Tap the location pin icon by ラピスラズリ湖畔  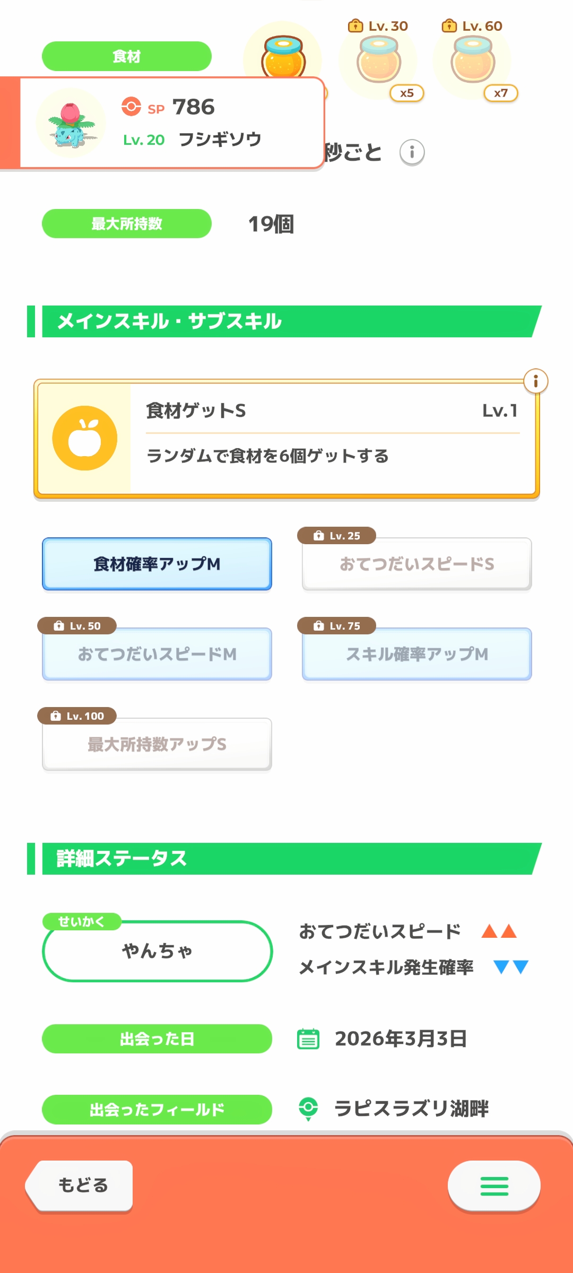(308, 1108)
